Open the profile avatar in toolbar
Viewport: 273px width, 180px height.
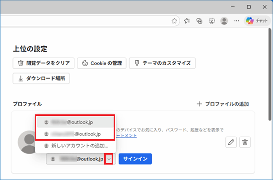(224, 21)
